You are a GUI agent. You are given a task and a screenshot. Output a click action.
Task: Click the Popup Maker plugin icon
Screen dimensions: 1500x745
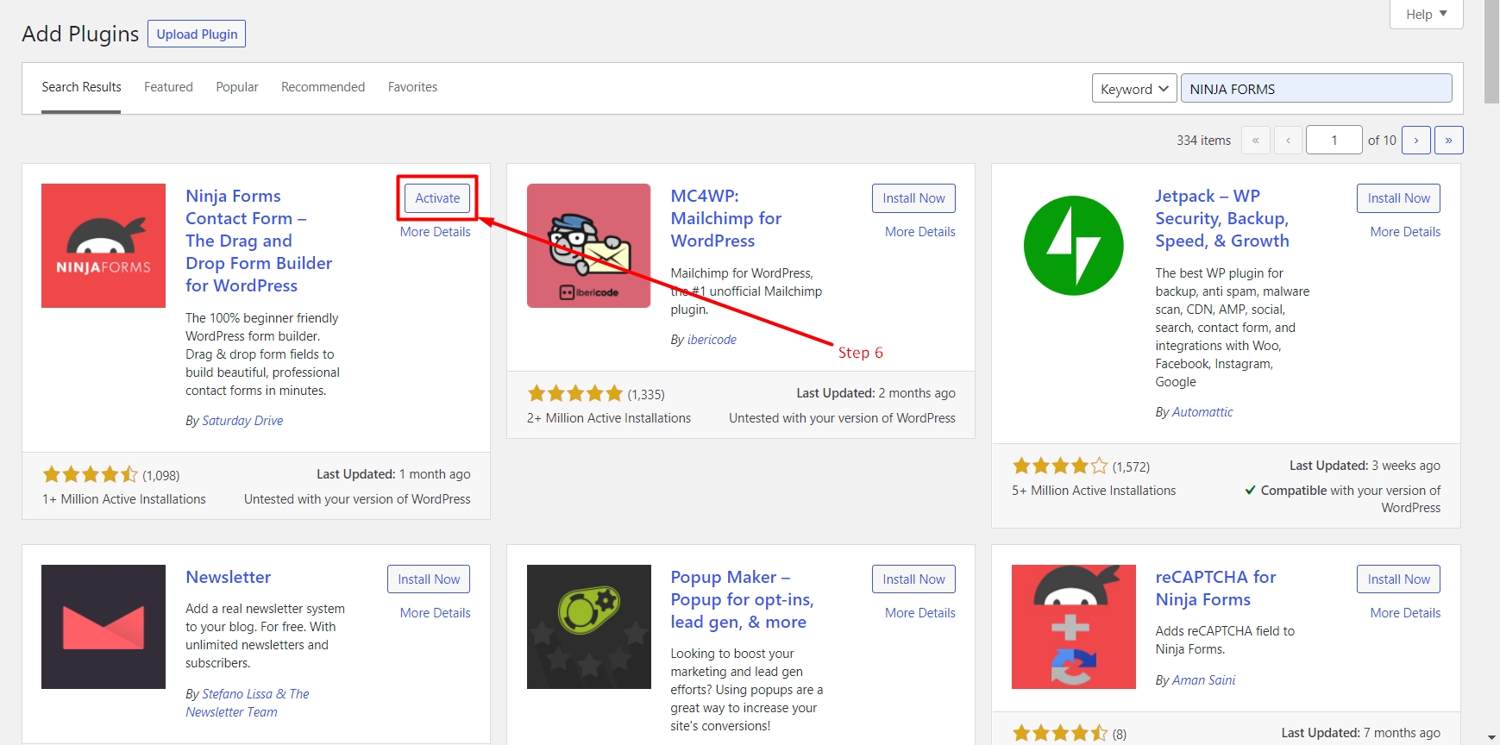(589, 627)
